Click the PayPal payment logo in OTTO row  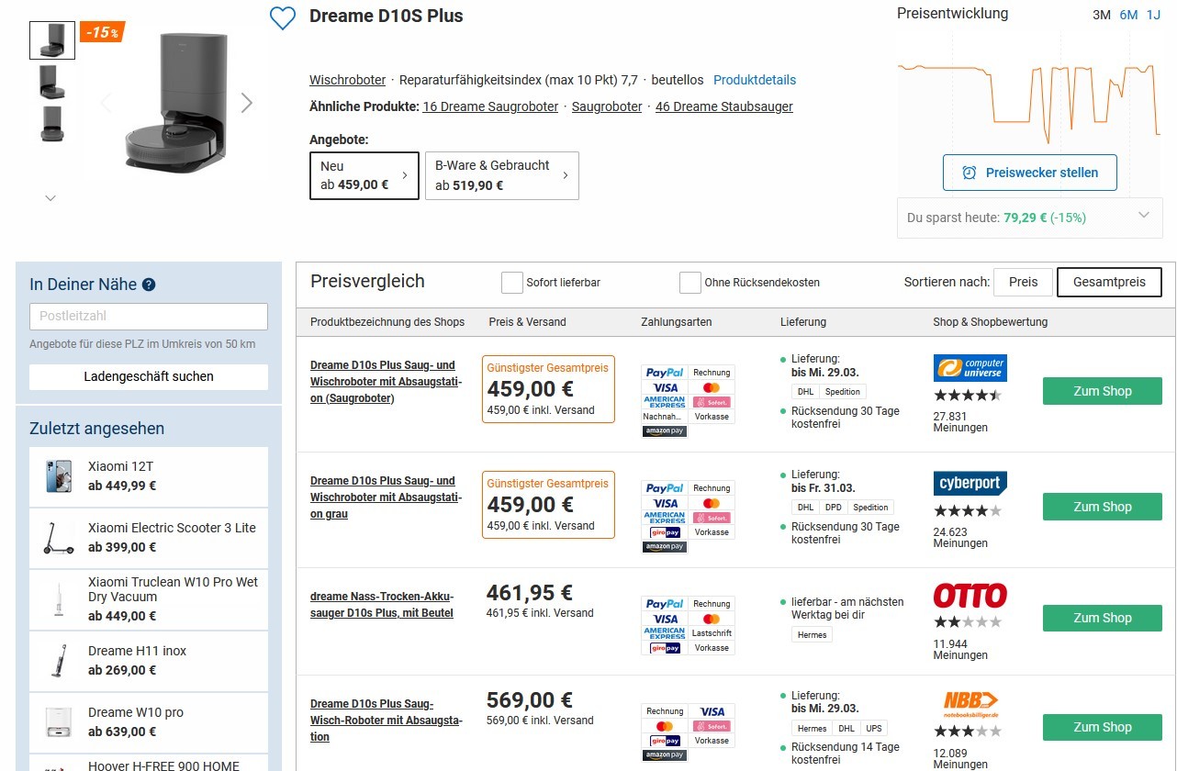point(665,604)
